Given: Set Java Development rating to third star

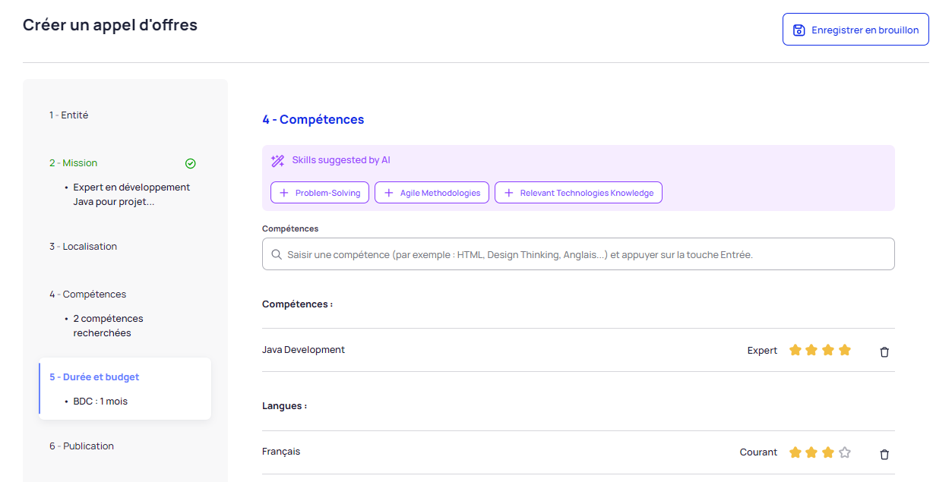Looking at the screenshot, I should click(x=828, y=350).
